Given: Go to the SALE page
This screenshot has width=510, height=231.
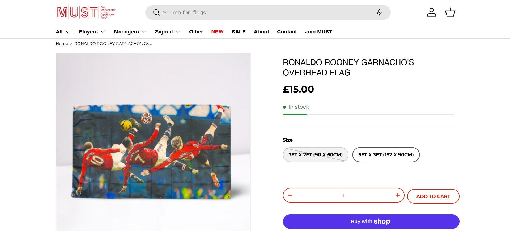Looking at the screenshot, I should point(239,32).
